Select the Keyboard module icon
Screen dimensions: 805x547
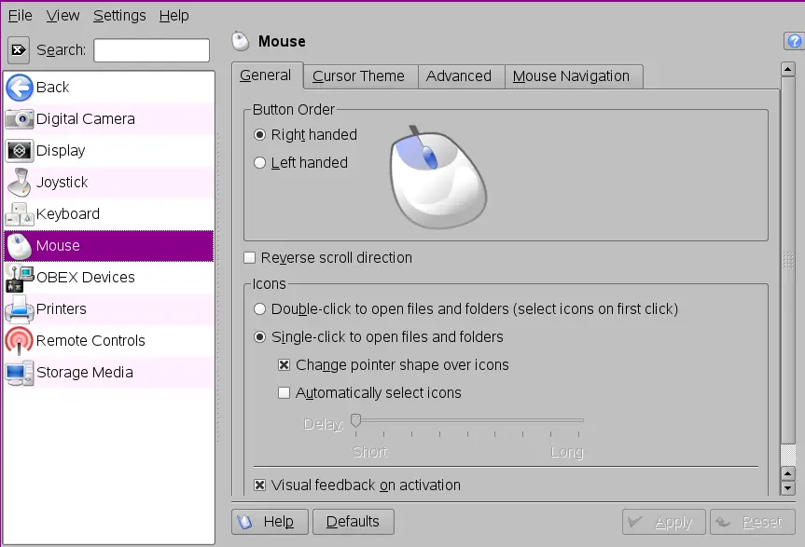click(x=20, y=214)
